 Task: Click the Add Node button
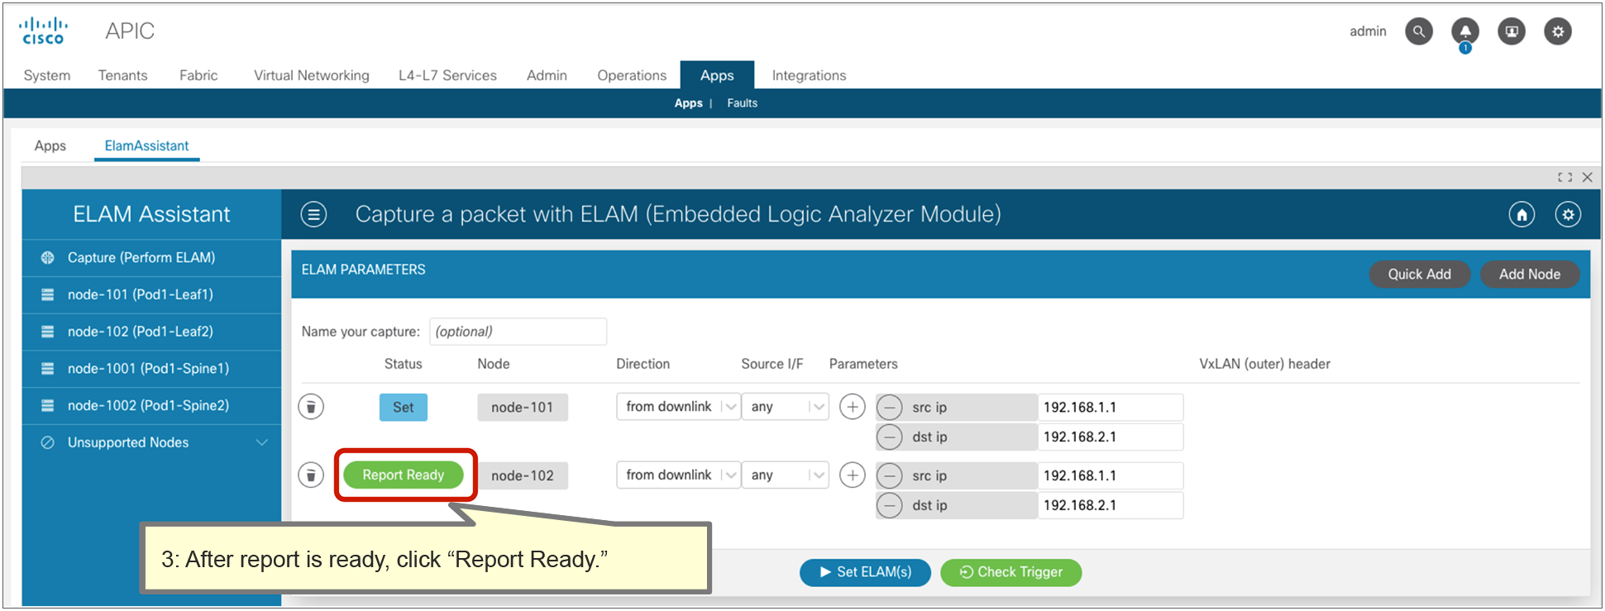(x=1530, y=274)
